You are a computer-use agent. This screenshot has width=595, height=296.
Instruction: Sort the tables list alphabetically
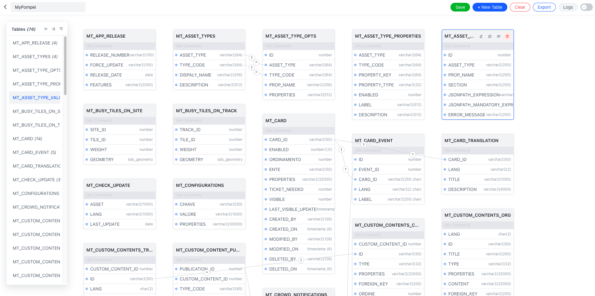pyautogui.click(x=53, y=29)
